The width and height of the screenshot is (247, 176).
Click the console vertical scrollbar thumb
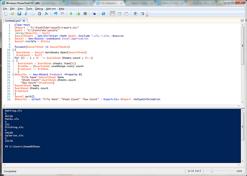coord(243,127)
